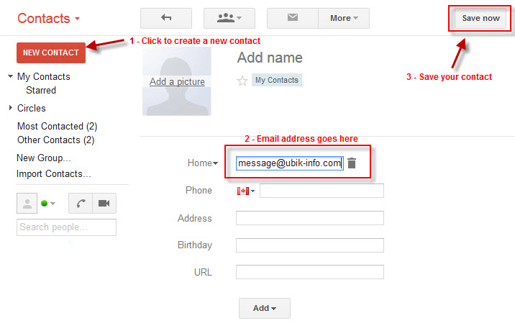Open the Home email type dropdown
Screen dimensions: 515x331
[202, 163]
